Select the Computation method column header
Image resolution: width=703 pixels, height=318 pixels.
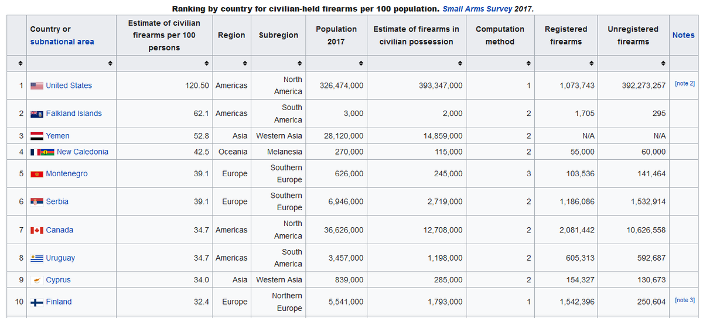(x=500, y=35)
